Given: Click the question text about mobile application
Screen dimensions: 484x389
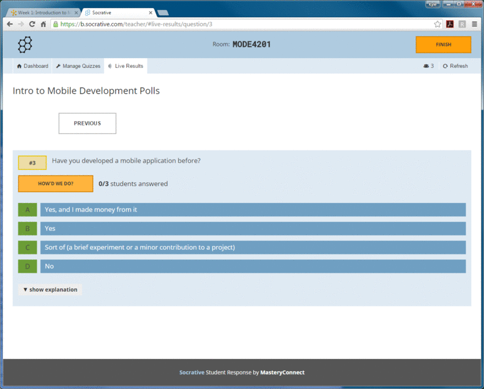Looking at the screenshot, I should (126, 161).
